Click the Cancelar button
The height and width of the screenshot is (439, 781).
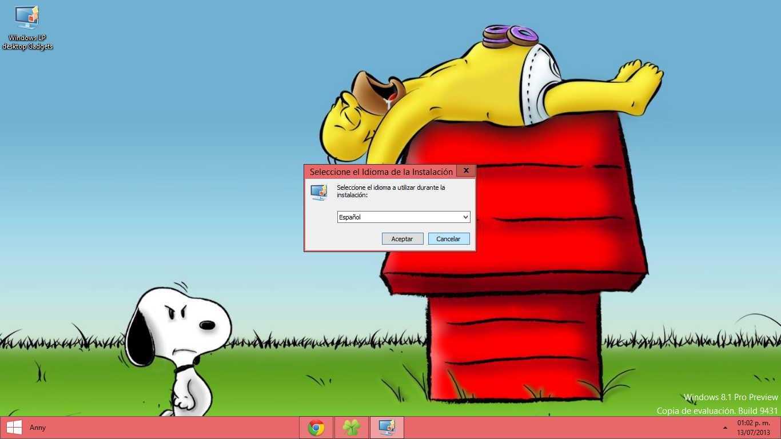[449, 239]
